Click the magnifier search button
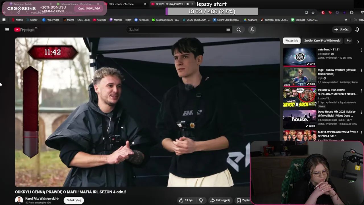 pos(239,30)
